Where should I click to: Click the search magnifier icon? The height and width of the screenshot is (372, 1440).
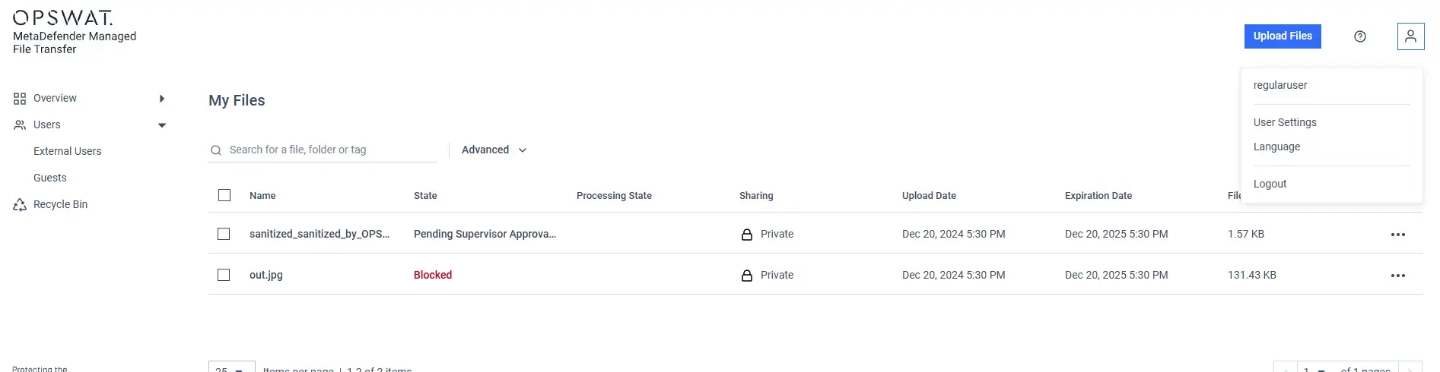click(216, 150)
